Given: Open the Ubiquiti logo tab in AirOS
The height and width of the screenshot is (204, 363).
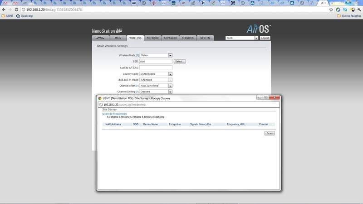Looking at the screenshot, I should click(100, 38).
